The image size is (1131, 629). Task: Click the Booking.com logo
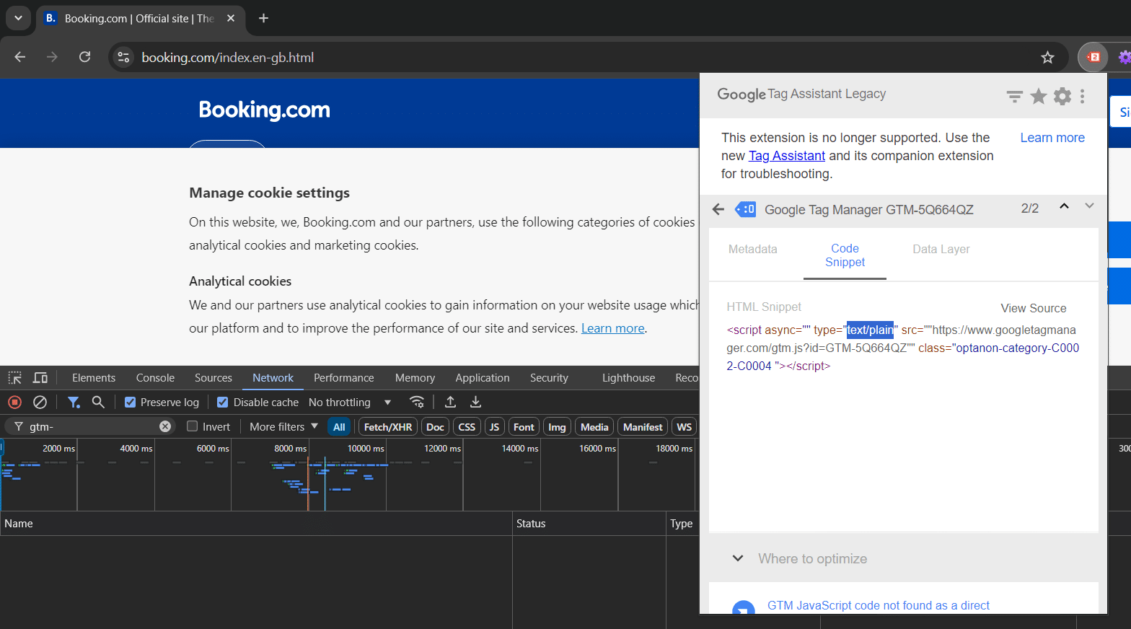click(264, 110)
